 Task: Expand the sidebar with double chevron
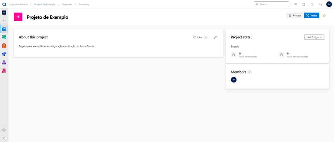[4, 138]
